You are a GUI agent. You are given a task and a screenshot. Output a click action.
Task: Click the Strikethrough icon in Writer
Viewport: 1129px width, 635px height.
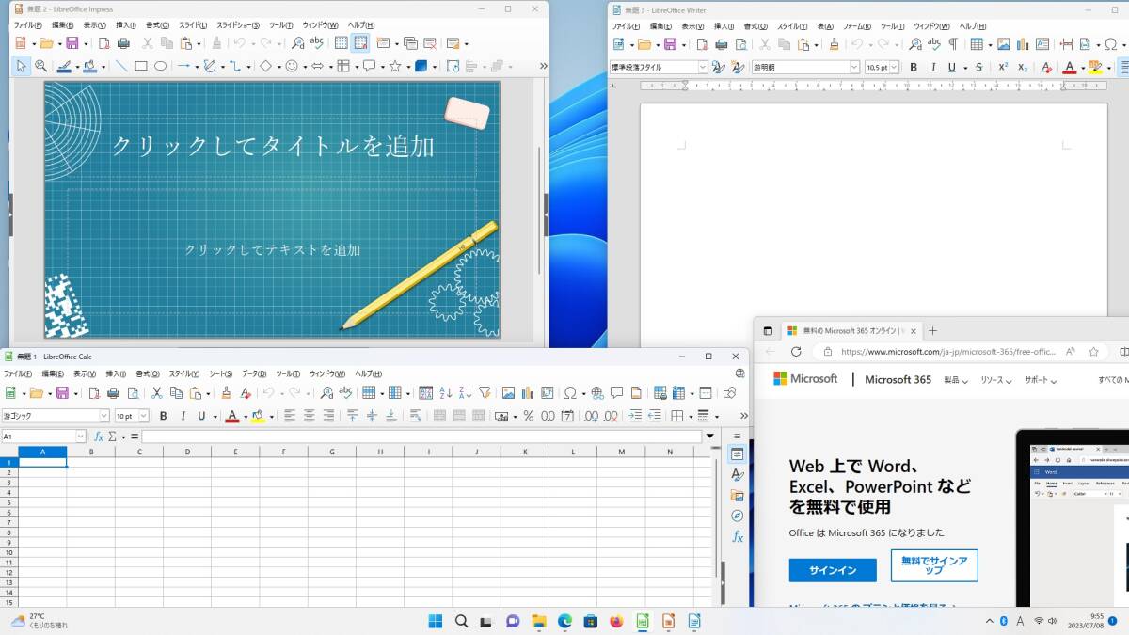coord(978,67)
